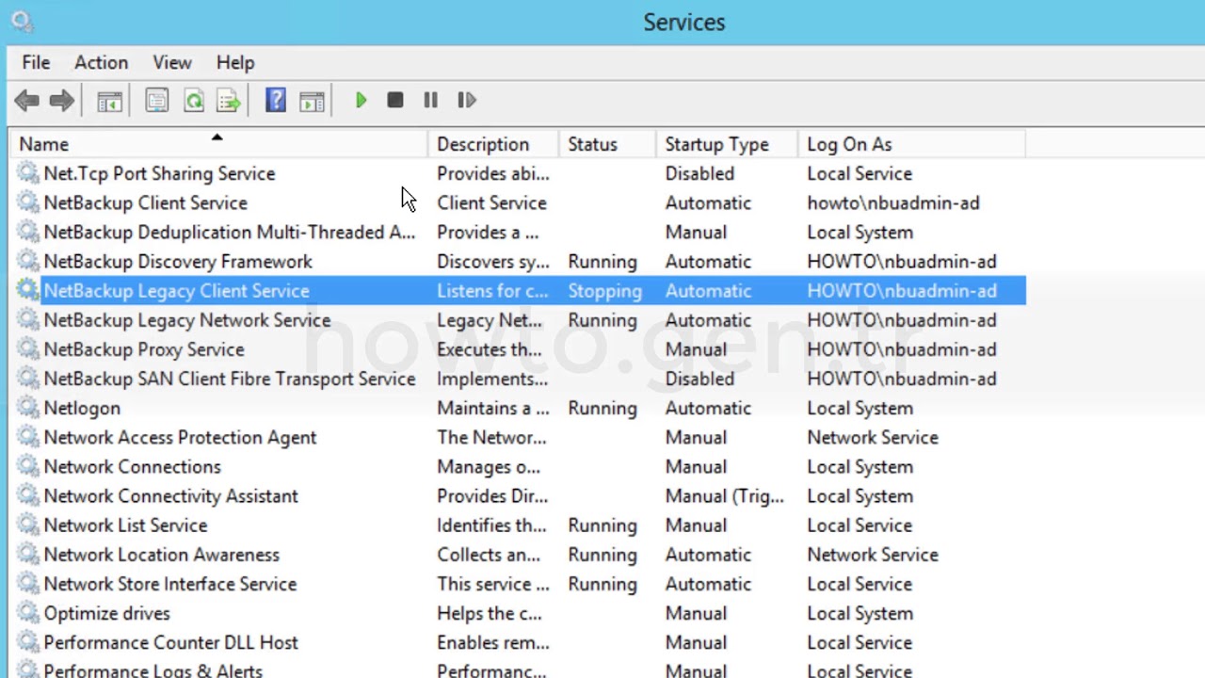Select Network List Service name
The width and height of the screenshot is (1205, 678).
[x=125, y=525]
